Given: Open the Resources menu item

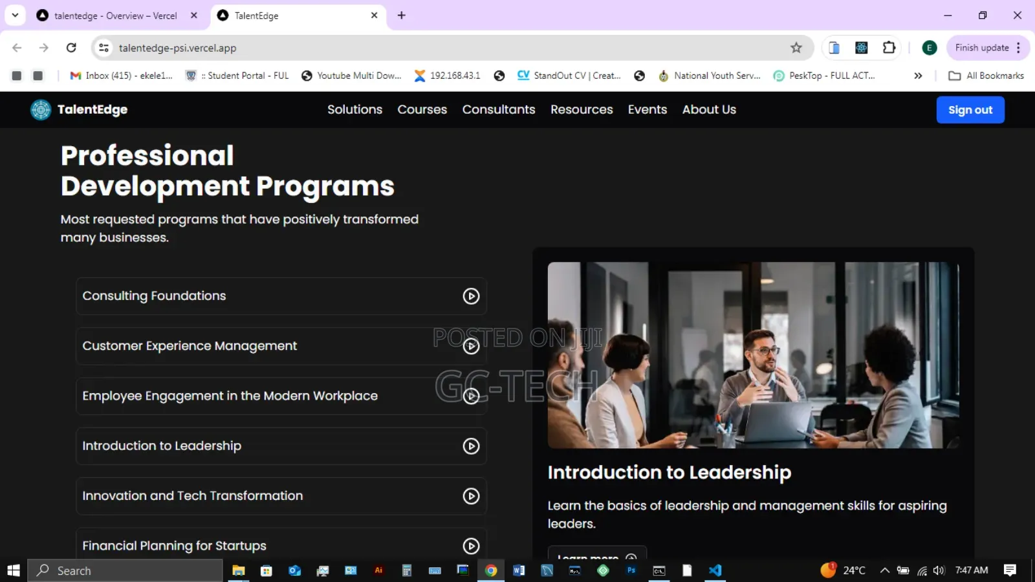Looking at the screenshot, I should pos(582,110).
